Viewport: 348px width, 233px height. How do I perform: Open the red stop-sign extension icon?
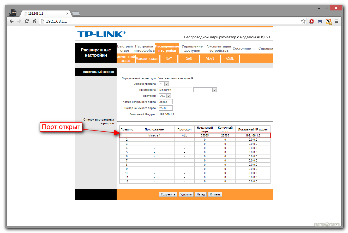click(x=312, y=21)
